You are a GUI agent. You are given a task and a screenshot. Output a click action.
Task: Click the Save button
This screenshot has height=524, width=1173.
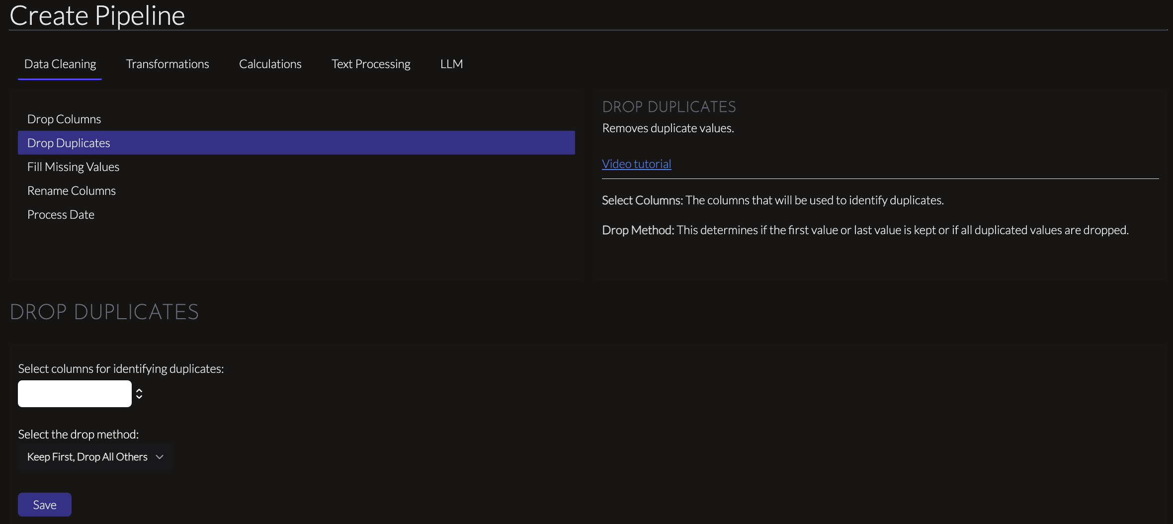[45, 505]
